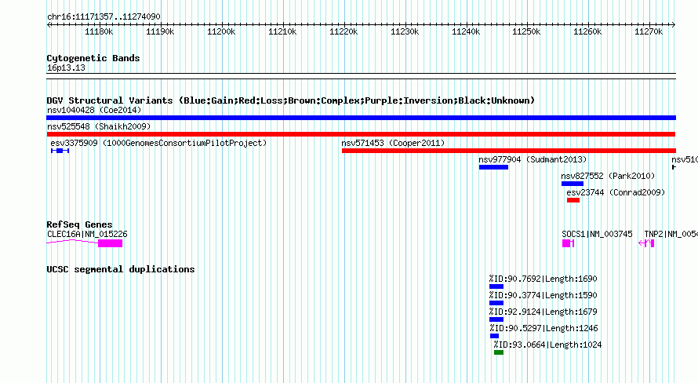
Task: Click the chr16:11171357..11274090 region label
Action: [104, 17]
